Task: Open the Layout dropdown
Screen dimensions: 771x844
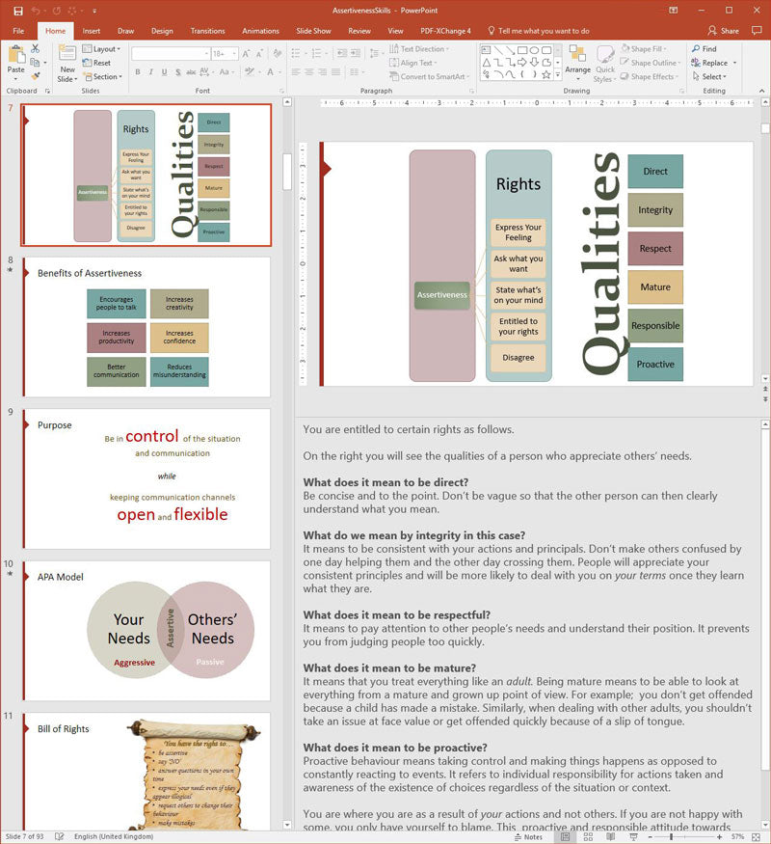Action: point(101,49)
